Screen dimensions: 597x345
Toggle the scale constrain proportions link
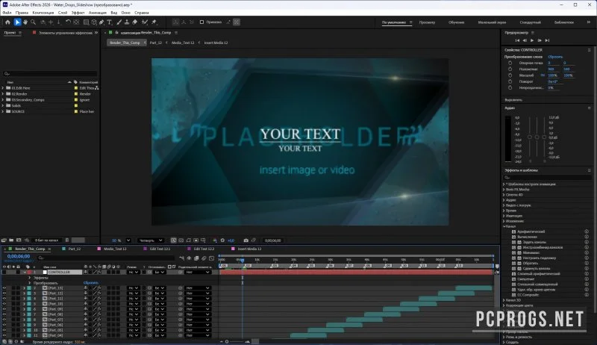coord(543,75)
